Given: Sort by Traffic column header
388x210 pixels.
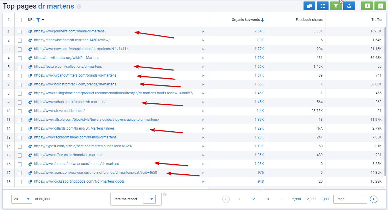Looking at the screenshot, I should tap(376, 20).
